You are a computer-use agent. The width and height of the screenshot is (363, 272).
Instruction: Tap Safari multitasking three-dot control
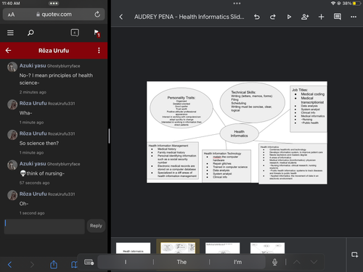(54, 4)
